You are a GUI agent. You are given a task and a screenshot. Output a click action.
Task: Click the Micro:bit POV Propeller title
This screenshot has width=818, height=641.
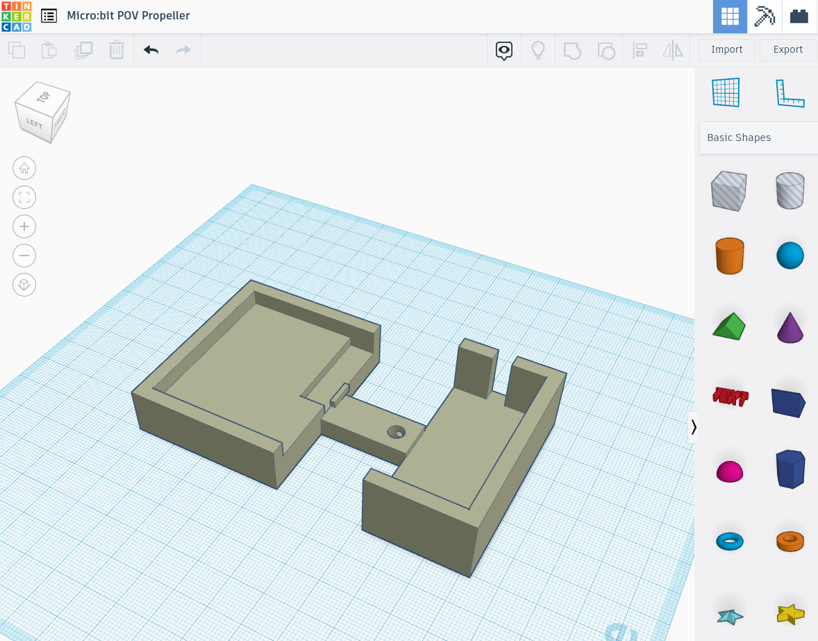click(x=128, y=16)
